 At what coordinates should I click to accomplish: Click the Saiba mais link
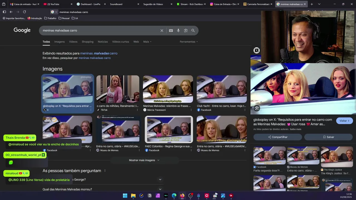pyautogui.click(x=295, y=129)
